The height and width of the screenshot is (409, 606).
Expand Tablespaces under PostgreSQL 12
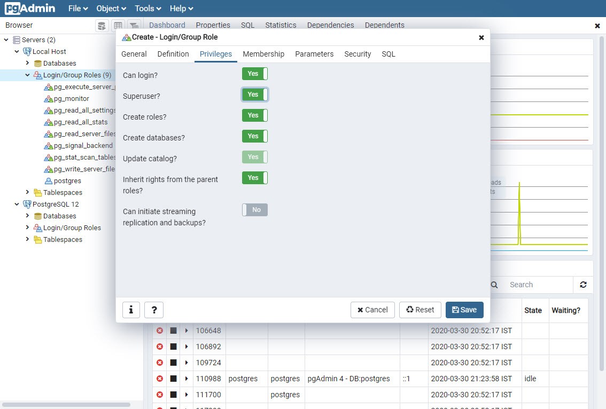coord(27,239)
